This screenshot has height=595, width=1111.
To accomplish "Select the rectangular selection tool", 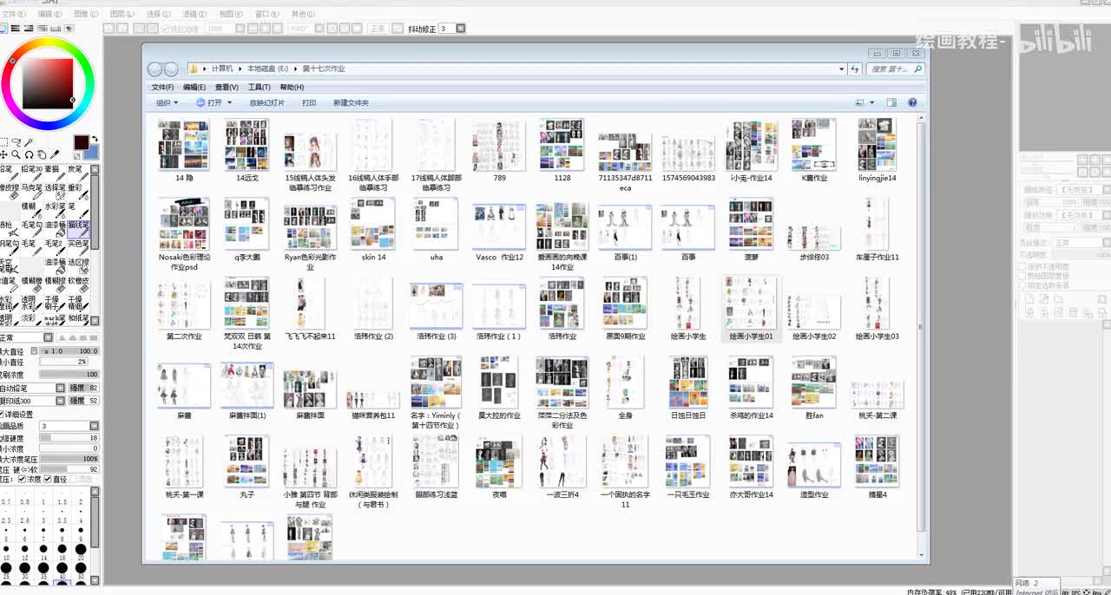I will tap(3, 141).
